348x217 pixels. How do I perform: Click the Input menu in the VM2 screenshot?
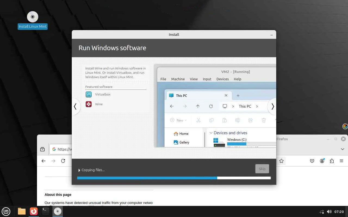click(207, 79)
